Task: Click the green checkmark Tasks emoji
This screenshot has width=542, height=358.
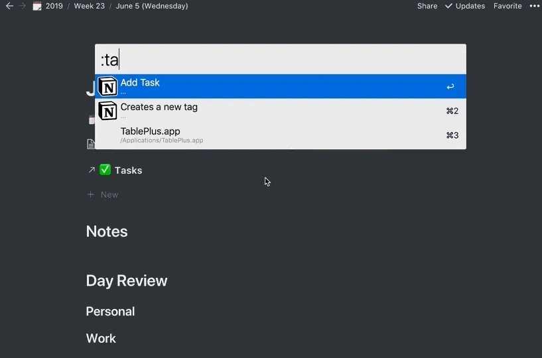Action: point(105,170)
